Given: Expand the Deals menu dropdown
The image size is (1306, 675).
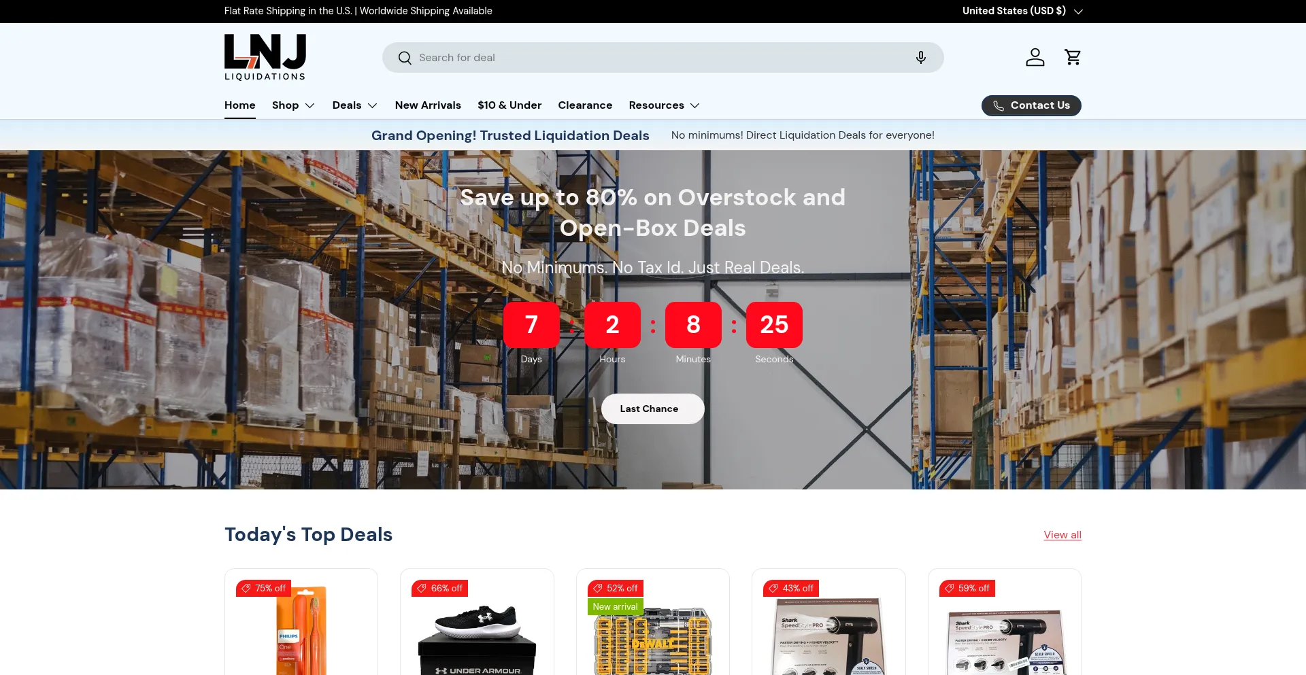Looking at the screenshot, I should click(354, 105).
